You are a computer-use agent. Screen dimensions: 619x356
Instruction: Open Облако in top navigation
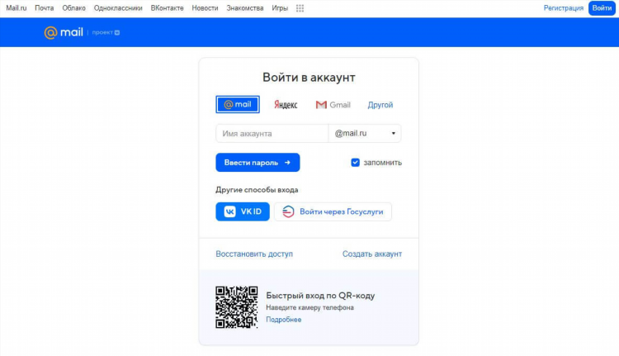pos(73,8)
